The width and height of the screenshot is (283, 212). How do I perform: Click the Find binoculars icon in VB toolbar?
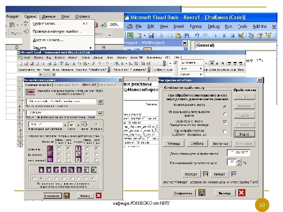186,35
